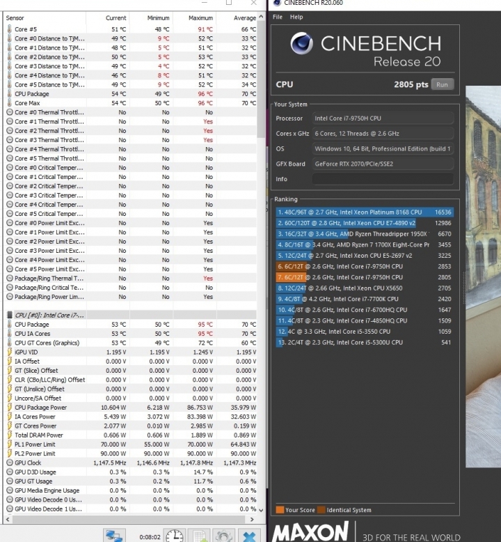Click the lightning icon beside Total DRAM Power
501x542 pixels.
pos(10,435)
